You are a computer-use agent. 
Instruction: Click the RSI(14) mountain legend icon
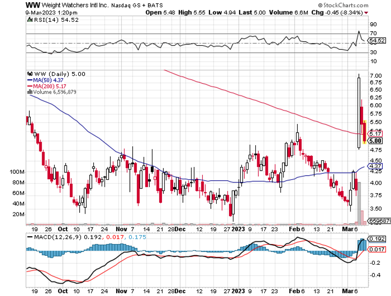coord(29,19)
